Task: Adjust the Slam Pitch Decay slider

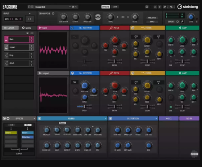Action: (115, 61)
